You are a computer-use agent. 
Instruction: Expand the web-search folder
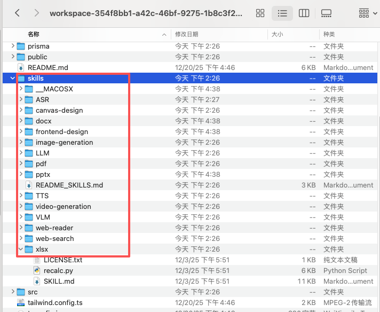21,238
